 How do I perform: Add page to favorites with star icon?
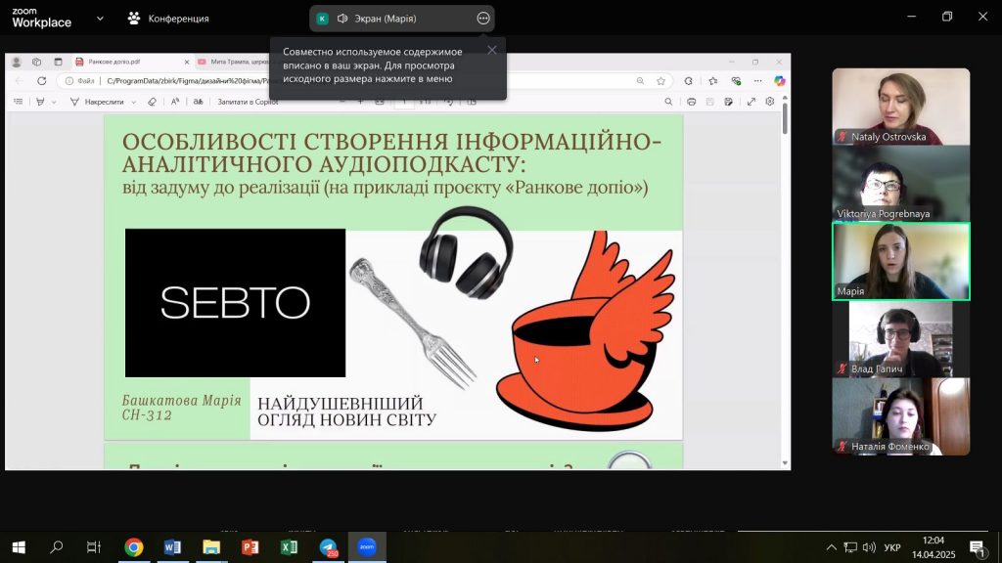(x=661, y=81)
